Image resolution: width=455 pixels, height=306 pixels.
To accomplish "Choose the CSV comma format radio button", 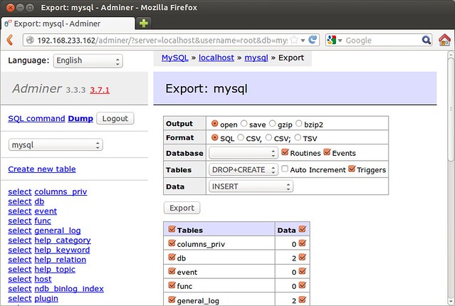I will [240, 137].
